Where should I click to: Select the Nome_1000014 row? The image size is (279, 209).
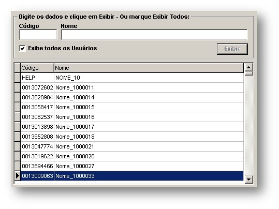pos(132,97)
